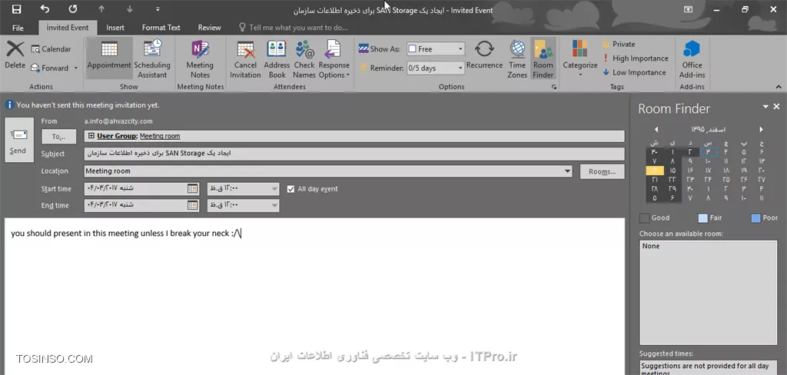
Task: Open Calendar from the Actions group
Action: 51,49
